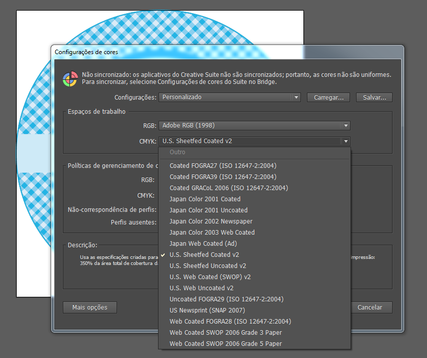Select Coated FOGRA27 (ISO 12647-2:2004)
The width and height of the screenshot is (427, 358).
(x=254, y=166)
